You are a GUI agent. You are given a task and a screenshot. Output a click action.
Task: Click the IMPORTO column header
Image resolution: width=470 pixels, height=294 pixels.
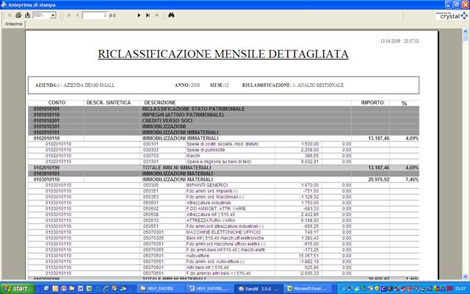[x=372, y=103]
